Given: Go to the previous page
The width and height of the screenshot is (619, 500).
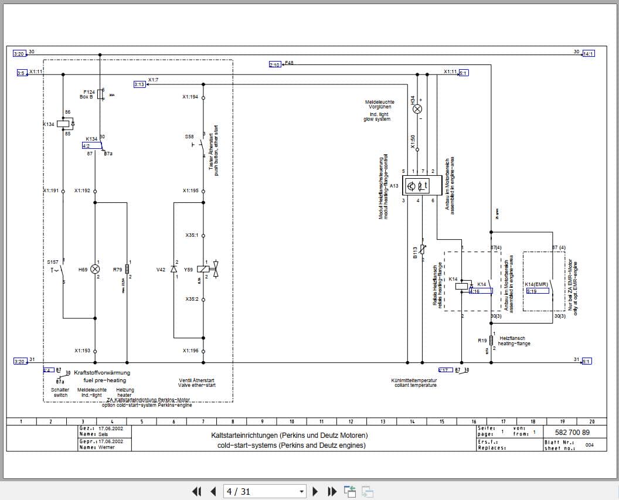Looking at the screenshot, I should [213, 491].
